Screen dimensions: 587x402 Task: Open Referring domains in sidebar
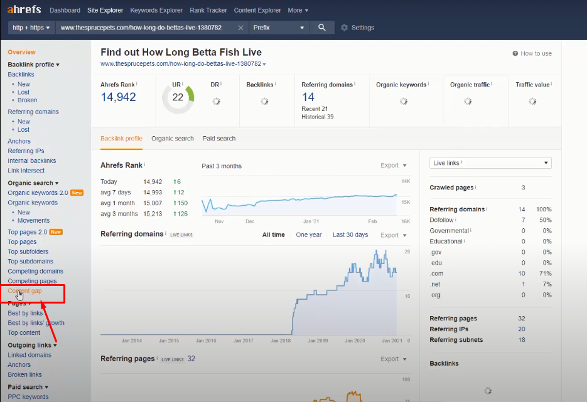point(33,112)
